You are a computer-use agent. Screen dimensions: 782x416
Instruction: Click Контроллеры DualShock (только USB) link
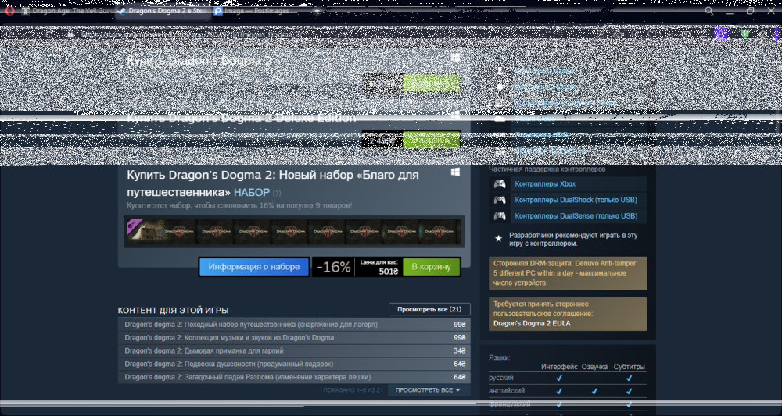[x=576, y=200]
